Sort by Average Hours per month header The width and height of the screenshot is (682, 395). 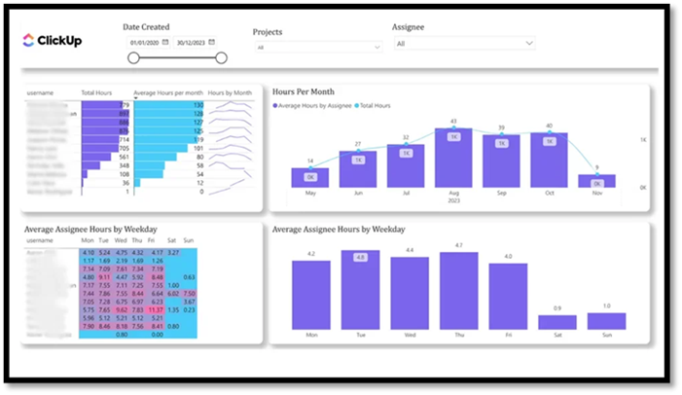point(167,93)
